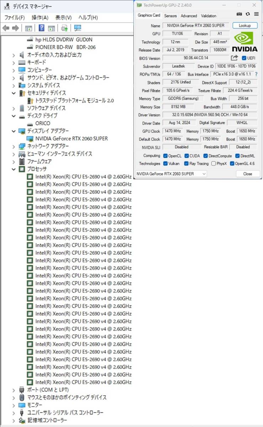Click the update driver toolbar icon with green arrow
The width and height of the screenshot is (263, 427).
[64, 28]
